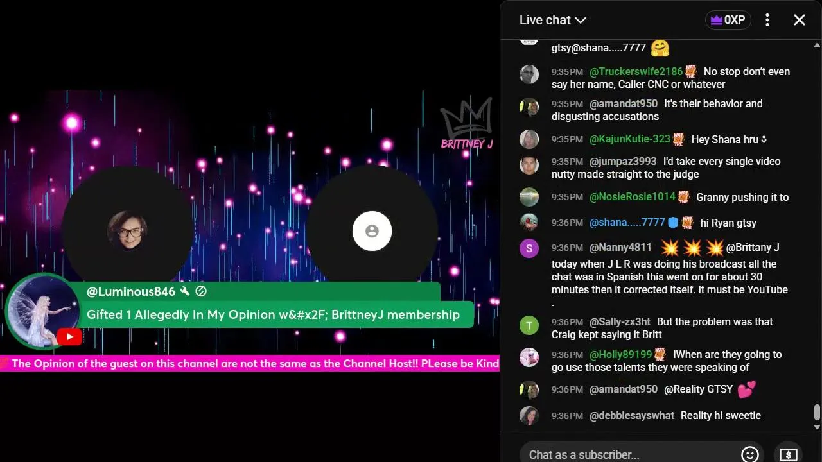Close the live chat panel

click(800, 20)
